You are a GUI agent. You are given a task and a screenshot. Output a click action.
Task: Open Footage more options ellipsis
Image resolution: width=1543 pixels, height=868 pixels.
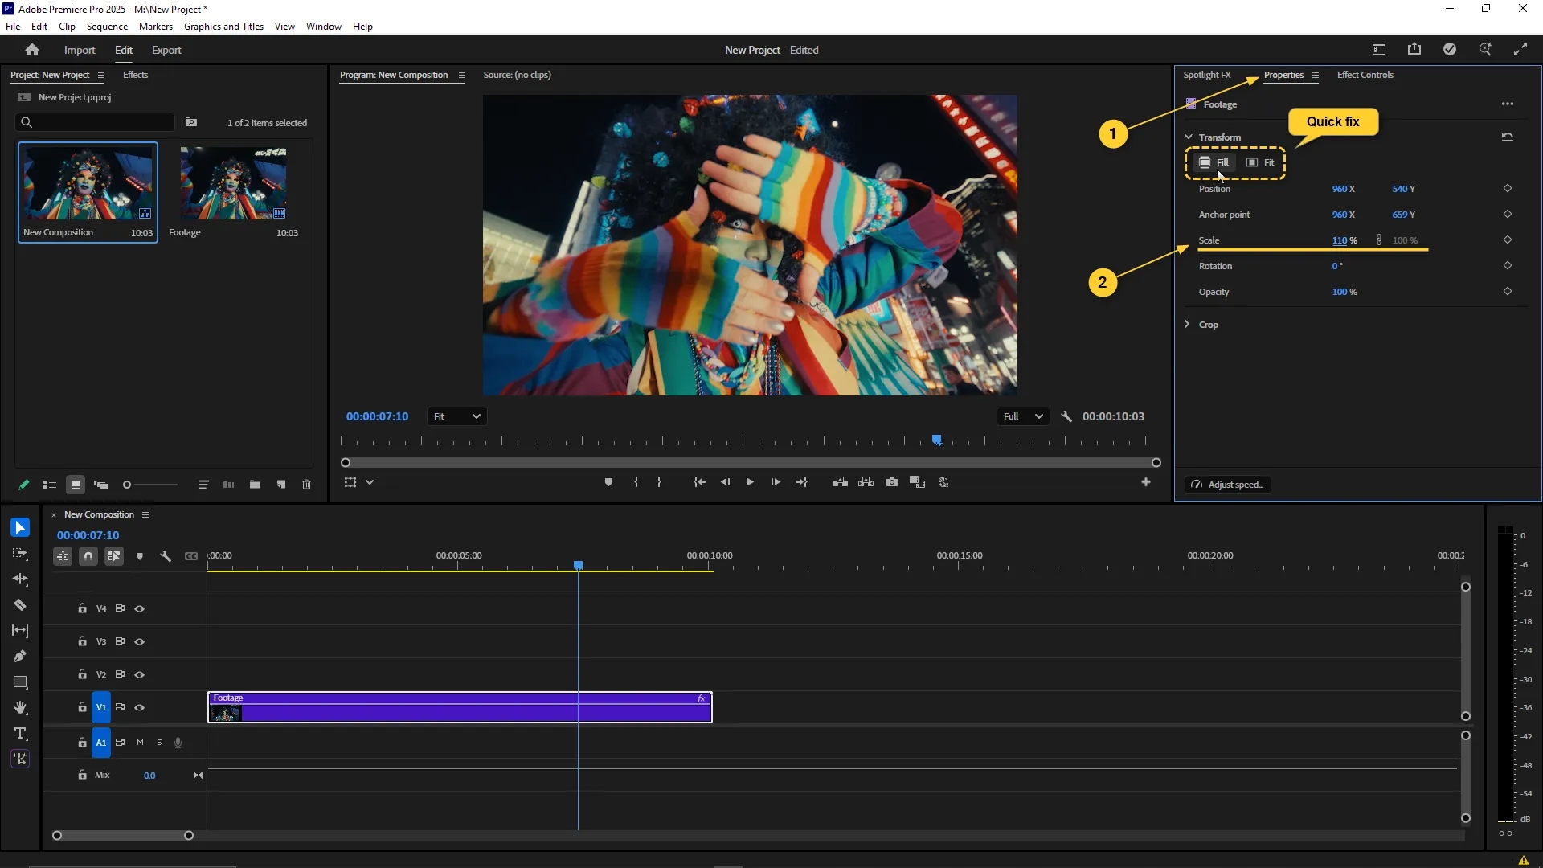1508,104
